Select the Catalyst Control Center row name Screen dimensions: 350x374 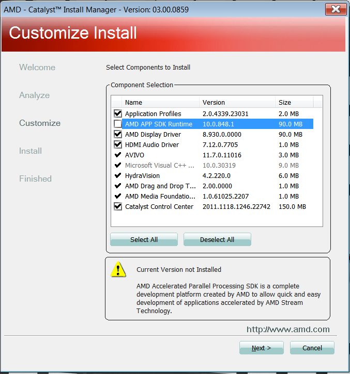pyautogui.click(x=159, y=207)
